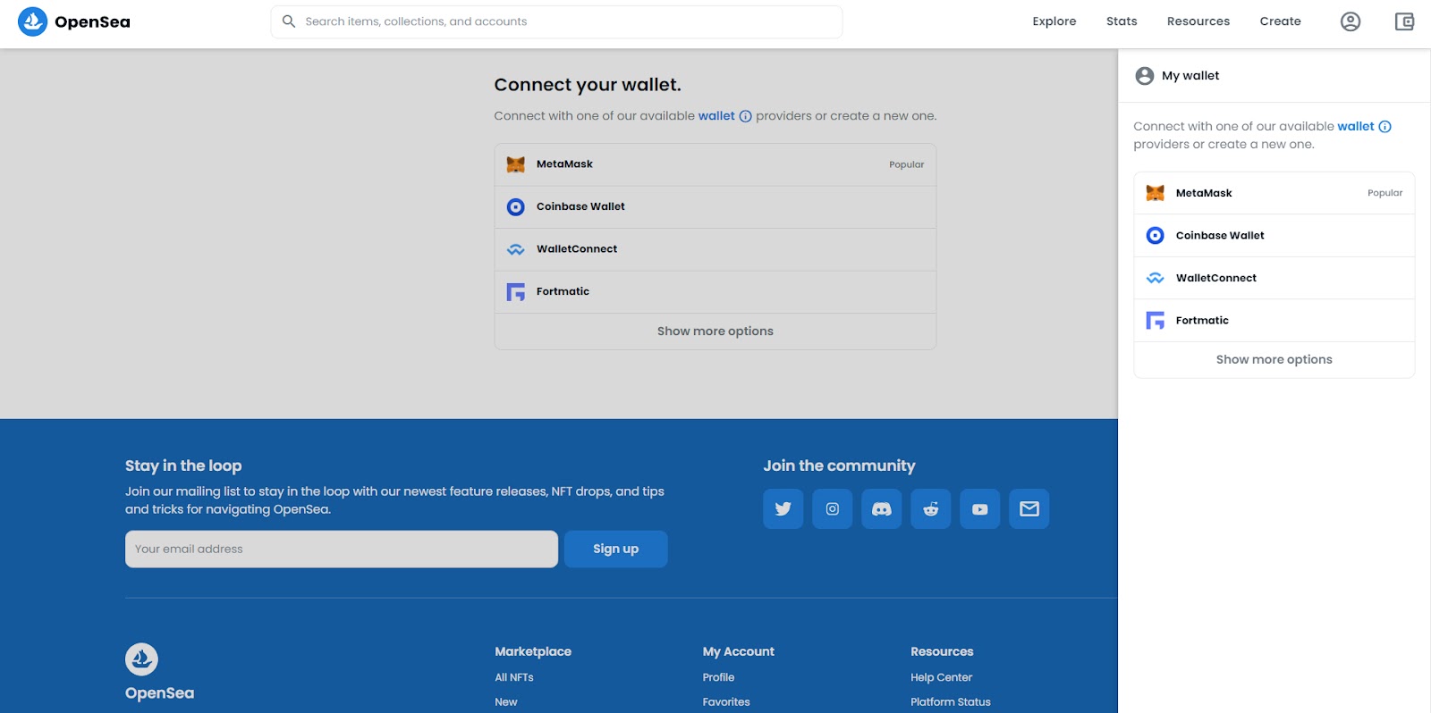Image resolution: width=1431 pixels, height=713 pixels.
Task: Select WalletConnect in main wallet list
Action: click(715, 249)
